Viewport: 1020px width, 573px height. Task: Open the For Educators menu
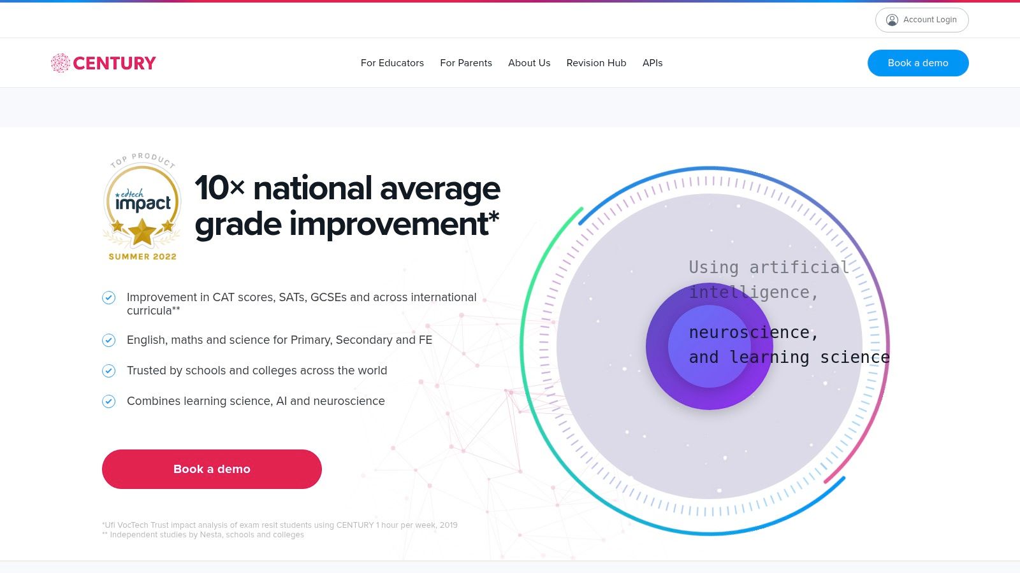tap(392, 63)
